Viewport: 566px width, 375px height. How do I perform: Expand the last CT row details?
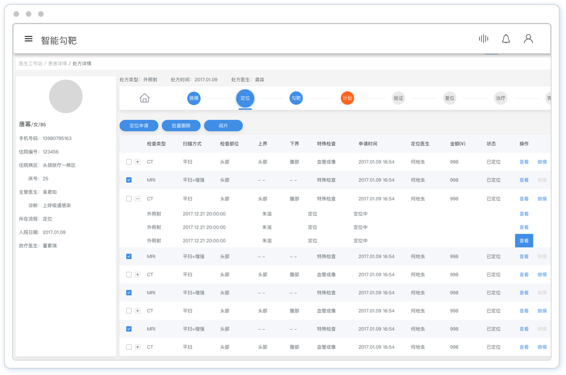point(138,347)
